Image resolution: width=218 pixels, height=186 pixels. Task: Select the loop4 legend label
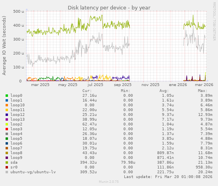(x=16, y=134)
